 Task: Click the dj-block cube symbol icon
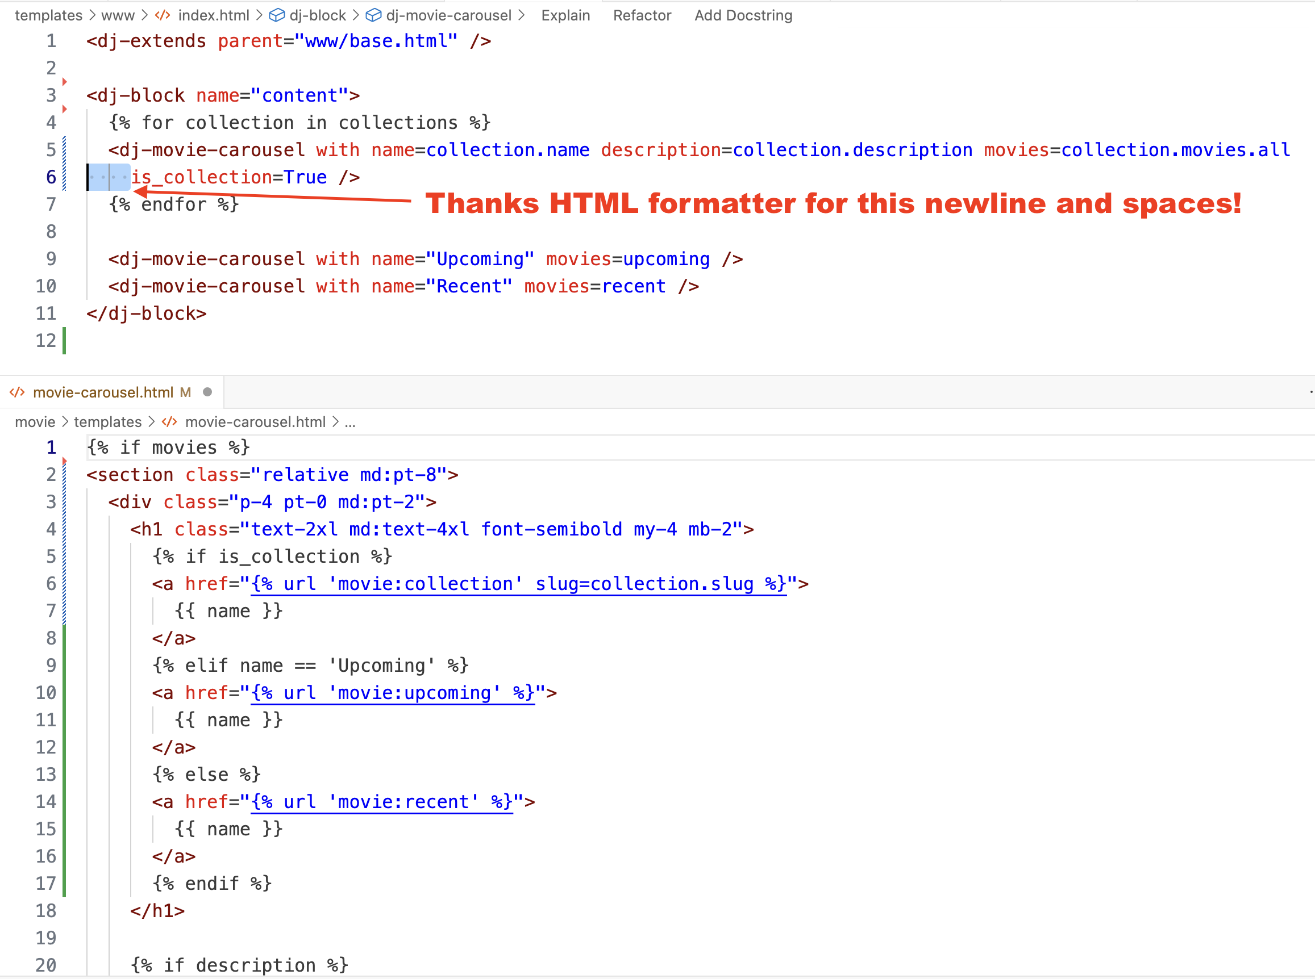277,15
